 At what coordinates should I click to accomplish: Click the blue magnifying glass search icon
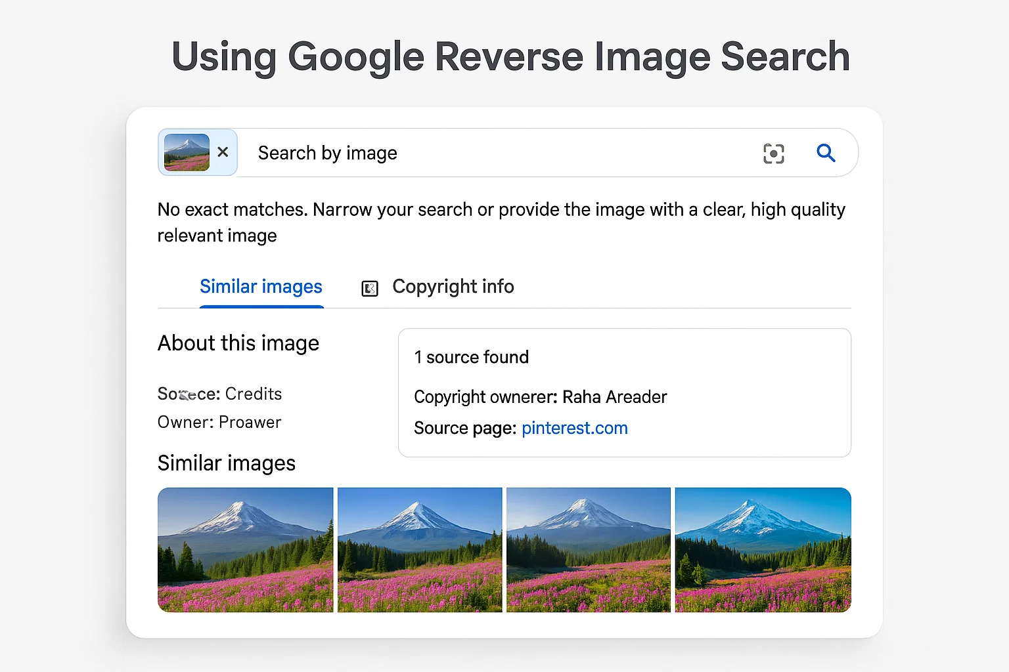[x=826, y=153]
